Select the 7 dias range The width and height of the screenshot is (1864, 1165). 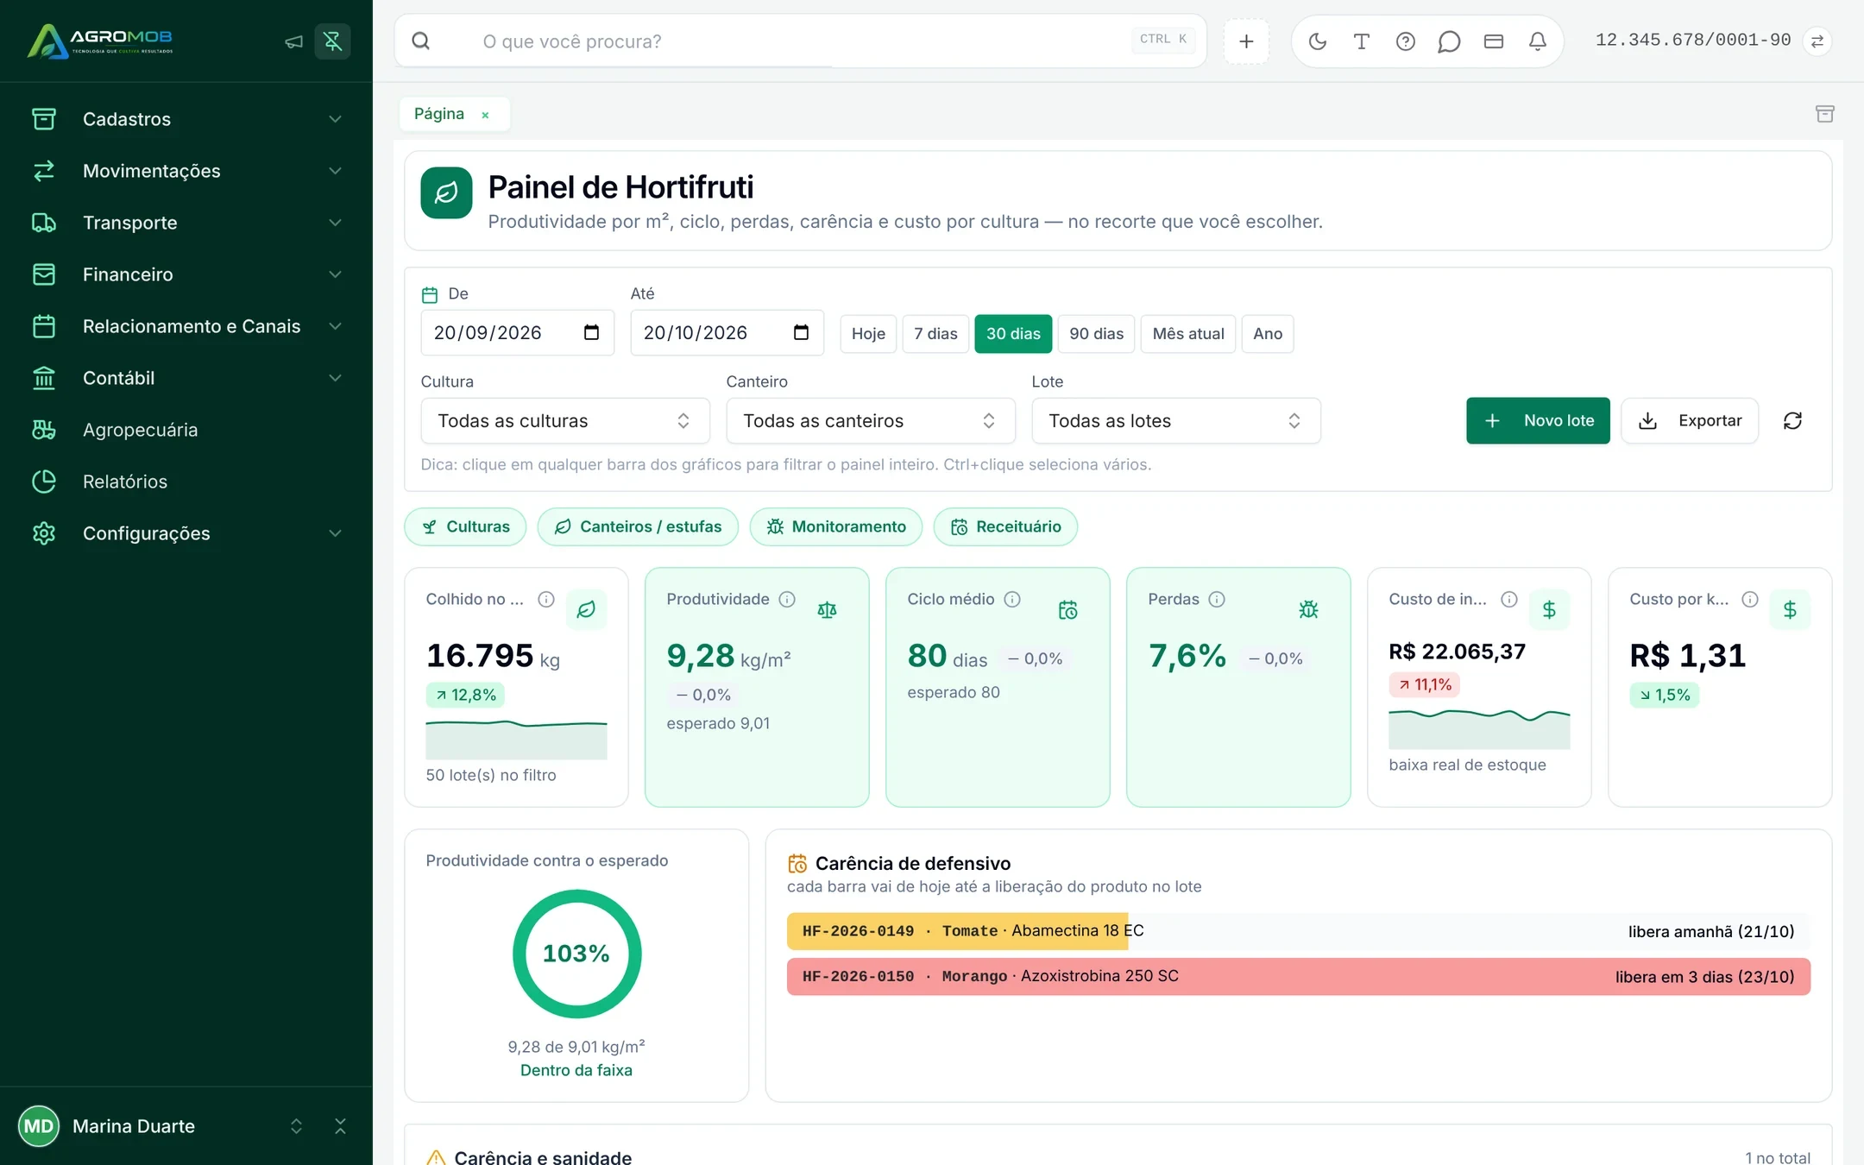coord(935,334)
